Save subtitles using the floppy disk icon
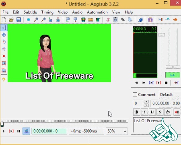Screen dimensions: 181x145 coord(19,20)
